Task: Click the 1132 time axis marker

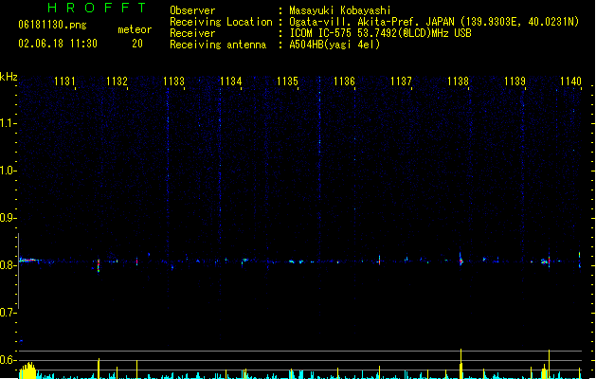Action: coord(117,81)
